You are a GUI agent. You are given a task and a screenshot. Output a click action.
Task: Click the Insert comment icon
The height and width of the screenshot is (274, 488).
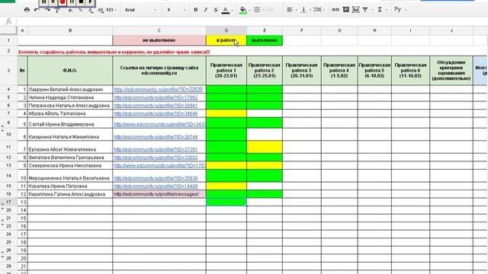[345, 10]
